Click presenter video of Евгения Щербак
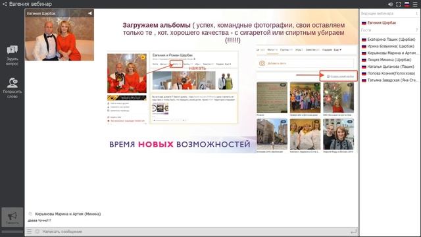 click(59, 35)
